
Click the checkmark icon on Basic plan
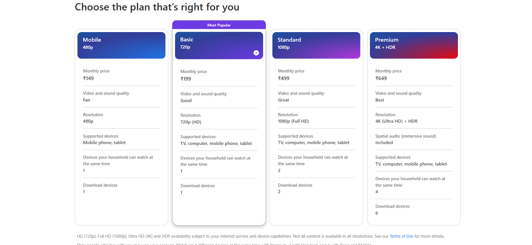[x=256, y=53]
